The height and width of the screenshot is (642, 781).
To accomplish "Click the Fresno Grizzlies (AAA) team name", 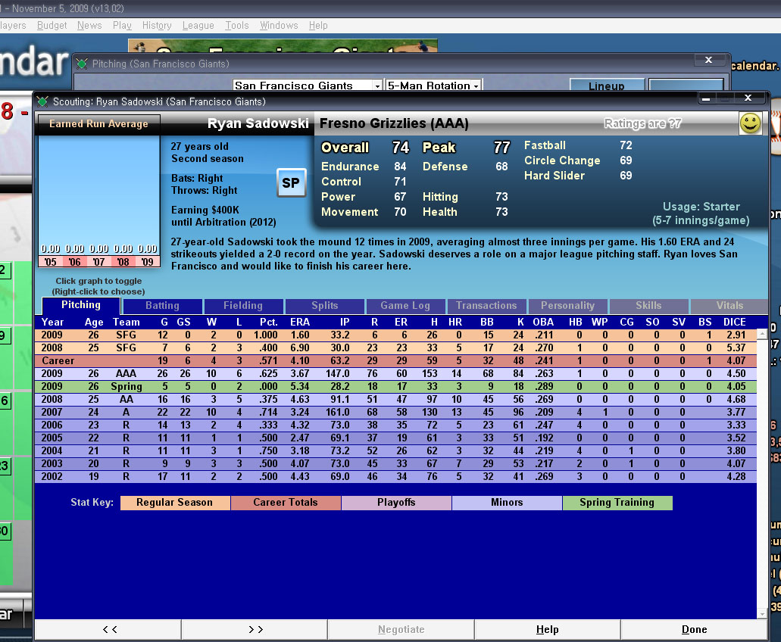I will tap(394, 123).
